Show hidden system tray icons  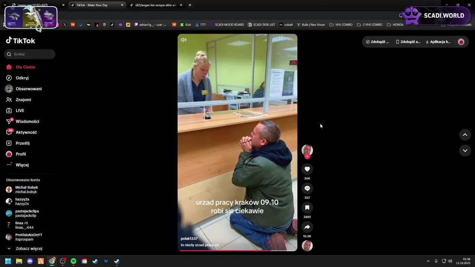428,261
